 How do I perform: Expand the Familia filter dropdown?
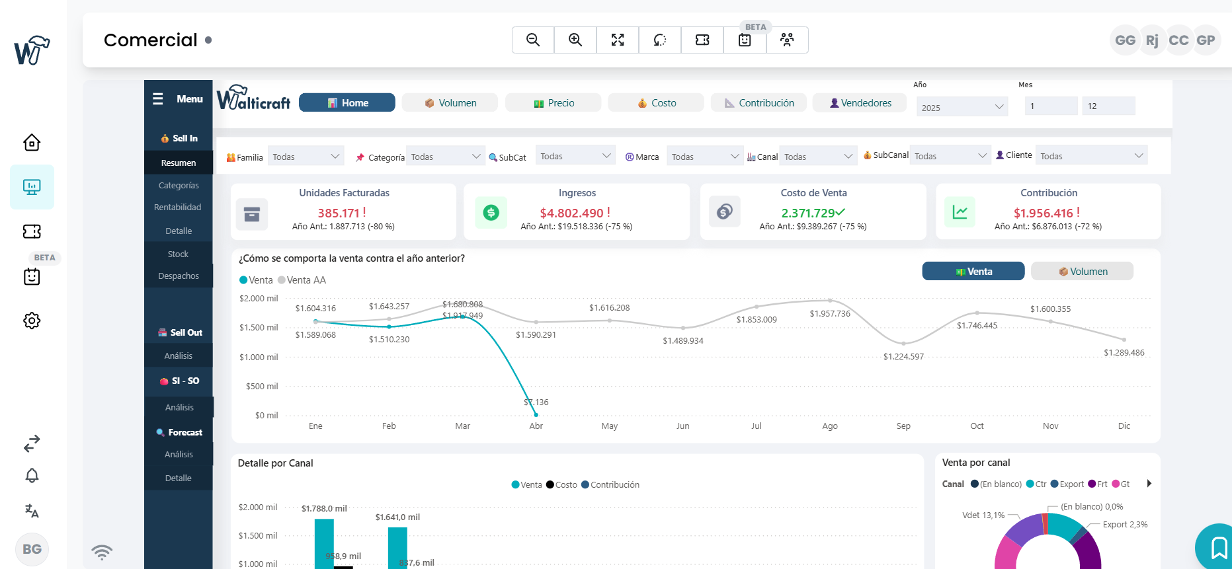(x=306, y=157)
